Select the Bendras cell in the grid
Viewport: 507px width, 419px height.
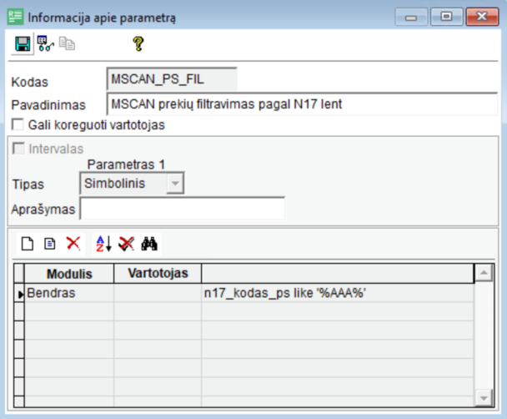tap(68, 293)
